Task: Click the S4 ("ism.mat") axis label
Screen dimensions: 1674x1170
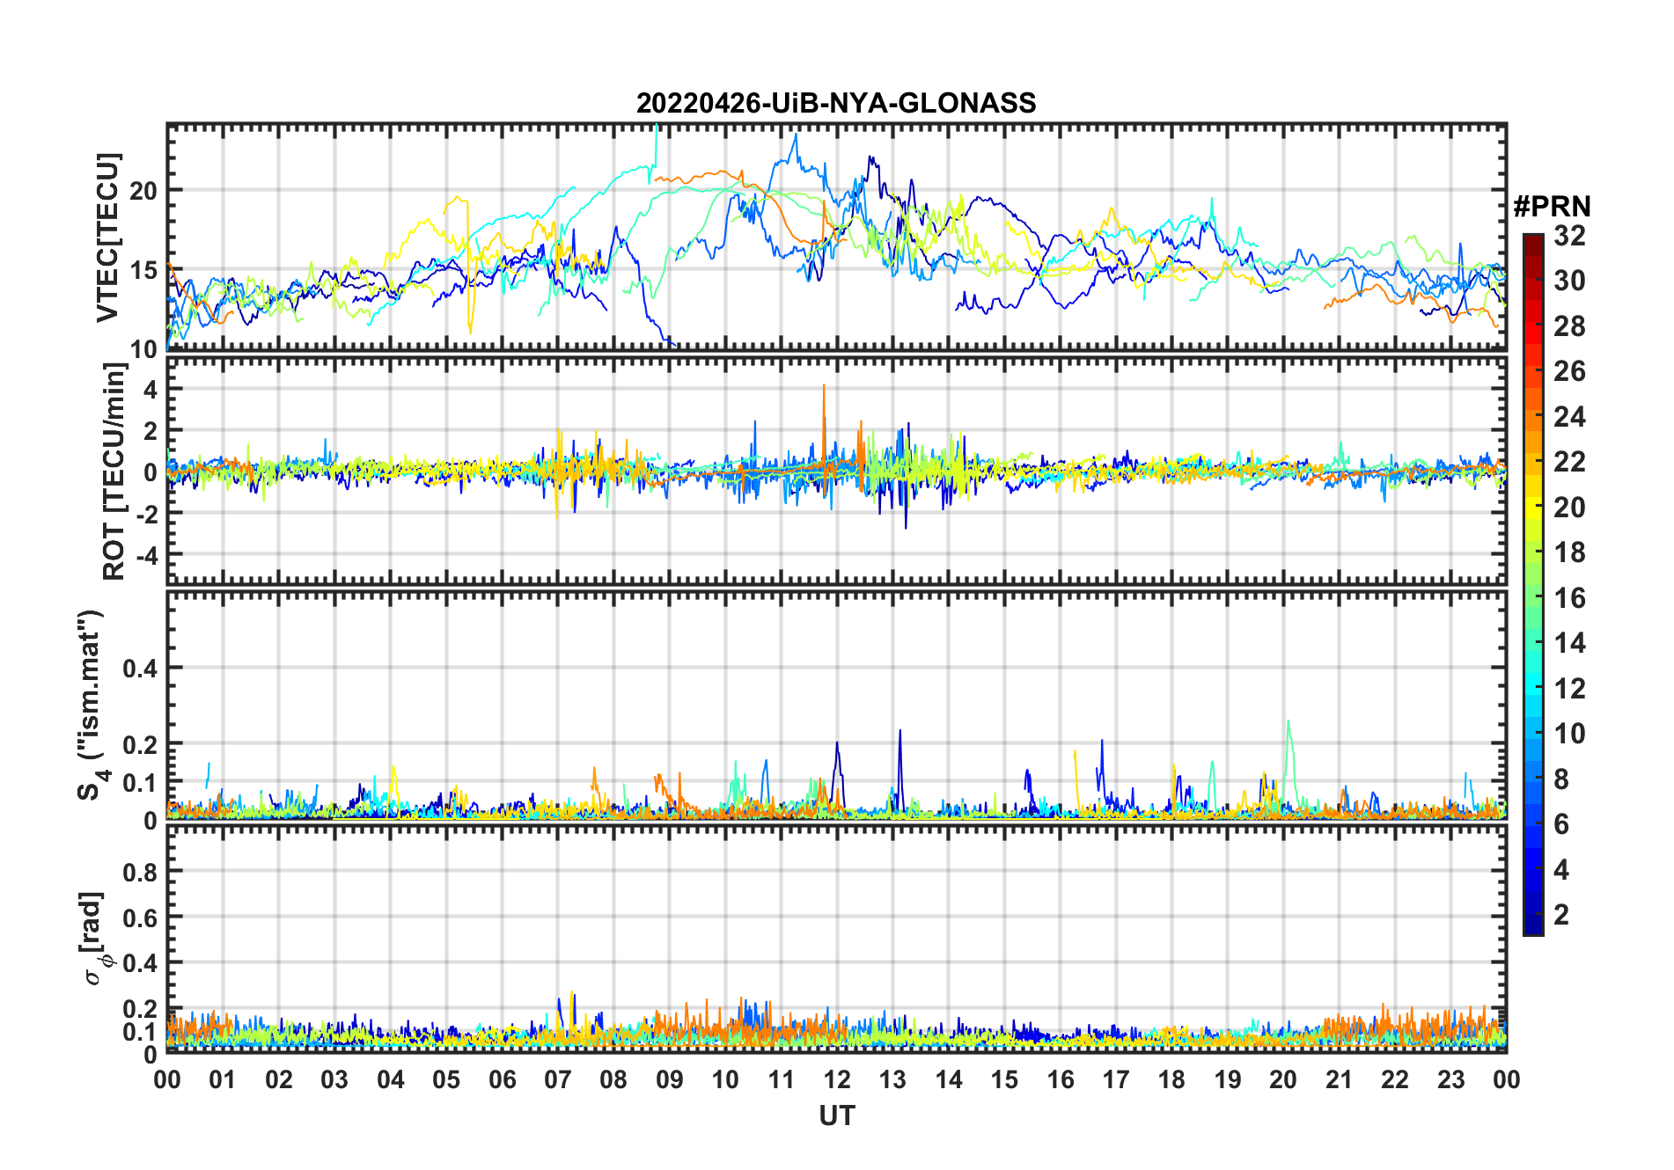Action: pyautogui.click(x=92, y=706)
